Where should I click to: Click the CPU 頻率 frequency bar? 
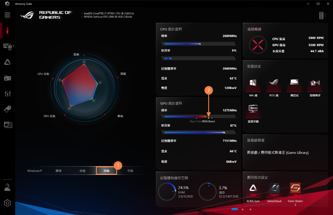click(199, 44)
